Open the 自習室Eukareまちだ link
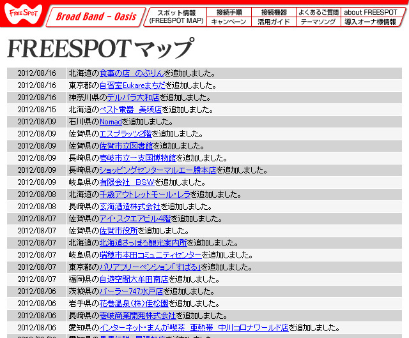The image size is (409, 338). tap(132, 85)
